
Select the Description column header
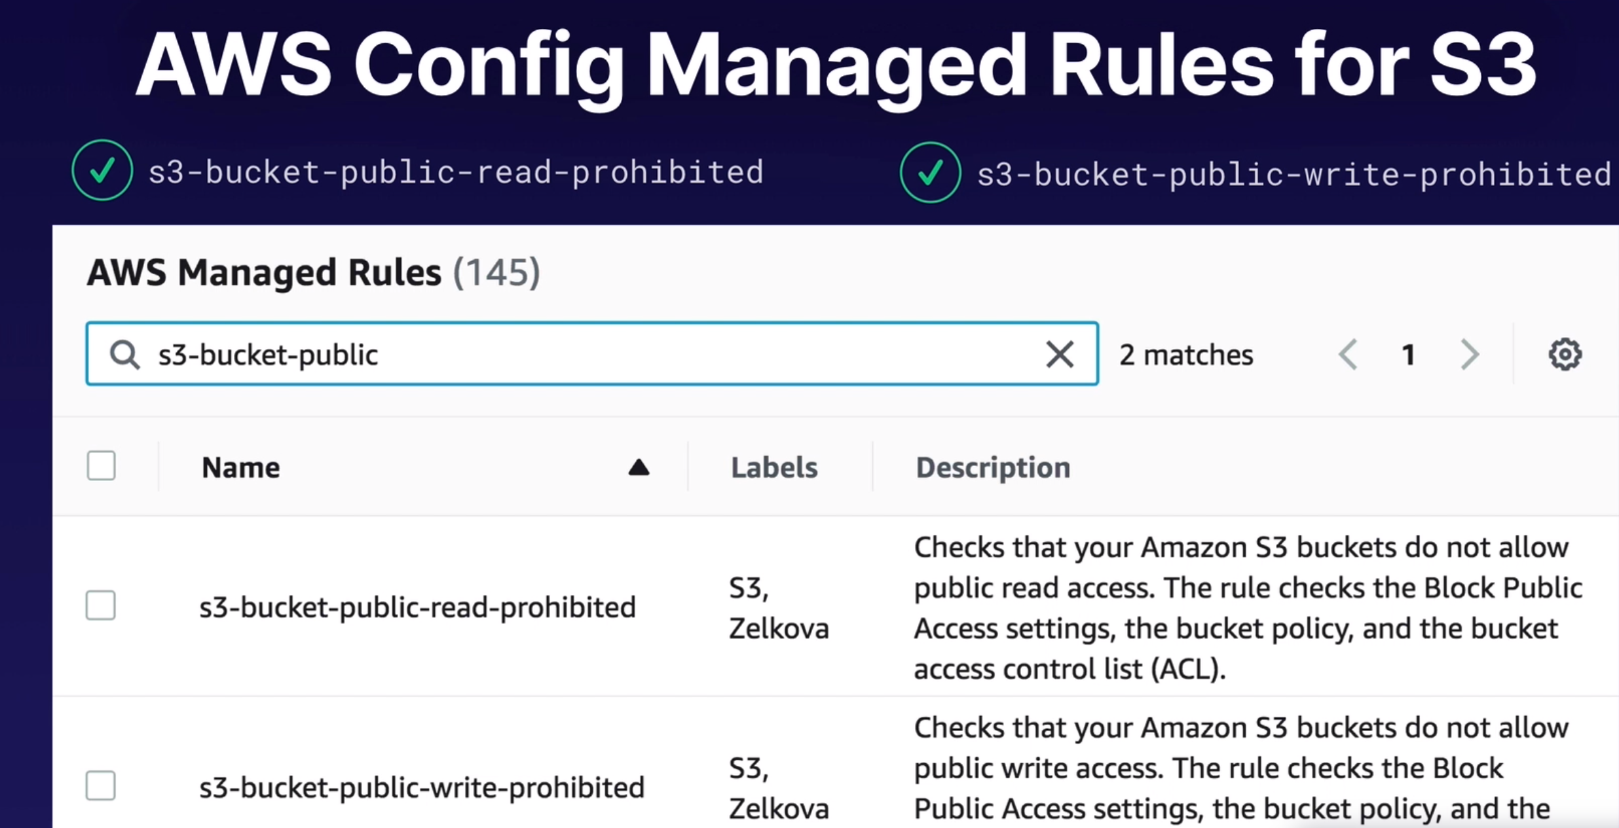(992, 467)
